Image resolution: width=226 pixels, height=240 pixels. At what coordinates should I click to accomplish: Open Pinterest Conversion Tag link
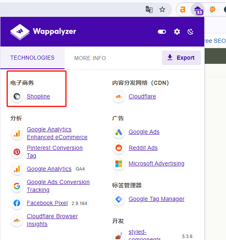tap(55, 151)
